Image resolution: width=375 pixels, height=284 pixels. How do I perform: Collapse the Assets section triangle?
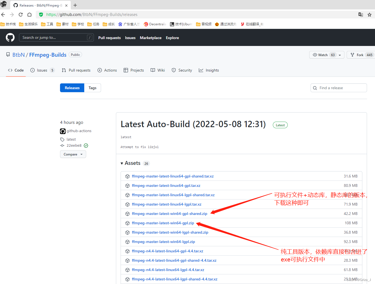point(122,163)
